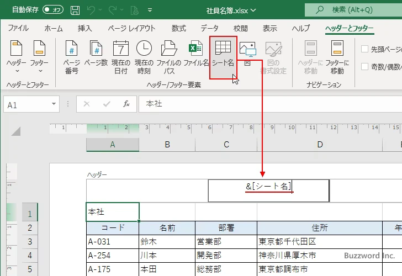Select cell containing 東京都千代田区

[x=320, y=242]
